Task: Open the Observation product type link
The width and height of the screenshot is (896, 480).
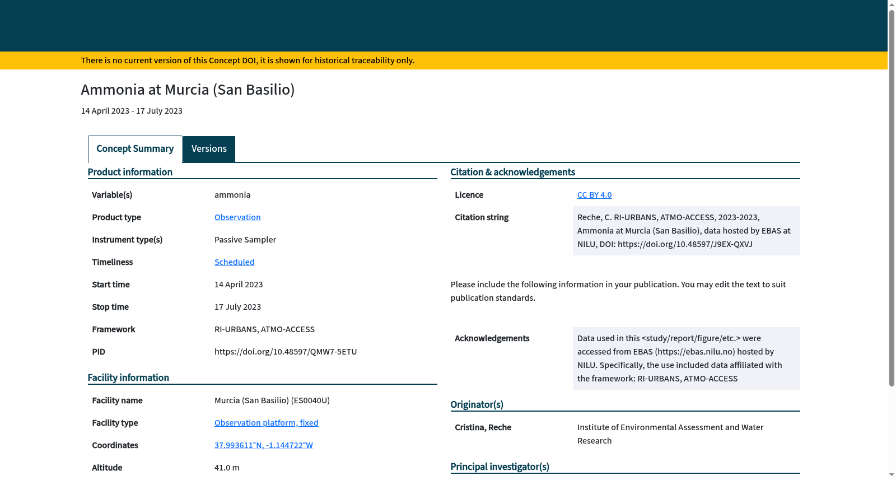Action: (x=237, y=217)
